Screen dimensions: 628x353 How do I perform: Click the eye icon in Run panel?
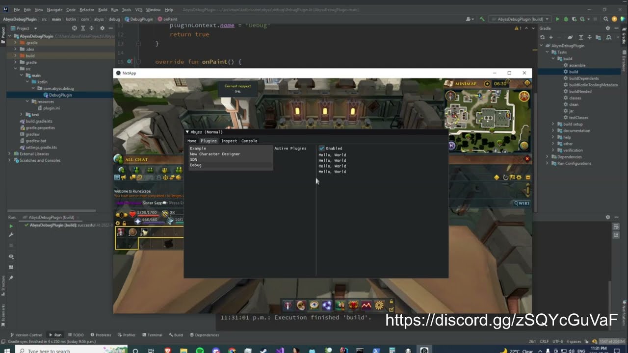(x=11, y=256)
